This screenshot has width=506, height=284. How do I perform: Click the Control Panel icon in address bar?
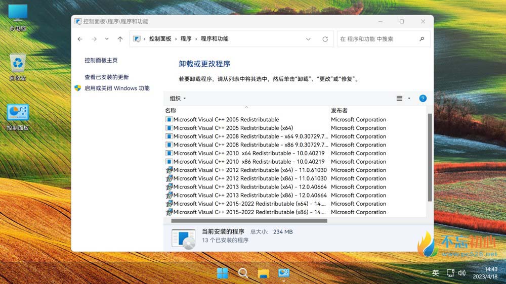click(137, 39)
